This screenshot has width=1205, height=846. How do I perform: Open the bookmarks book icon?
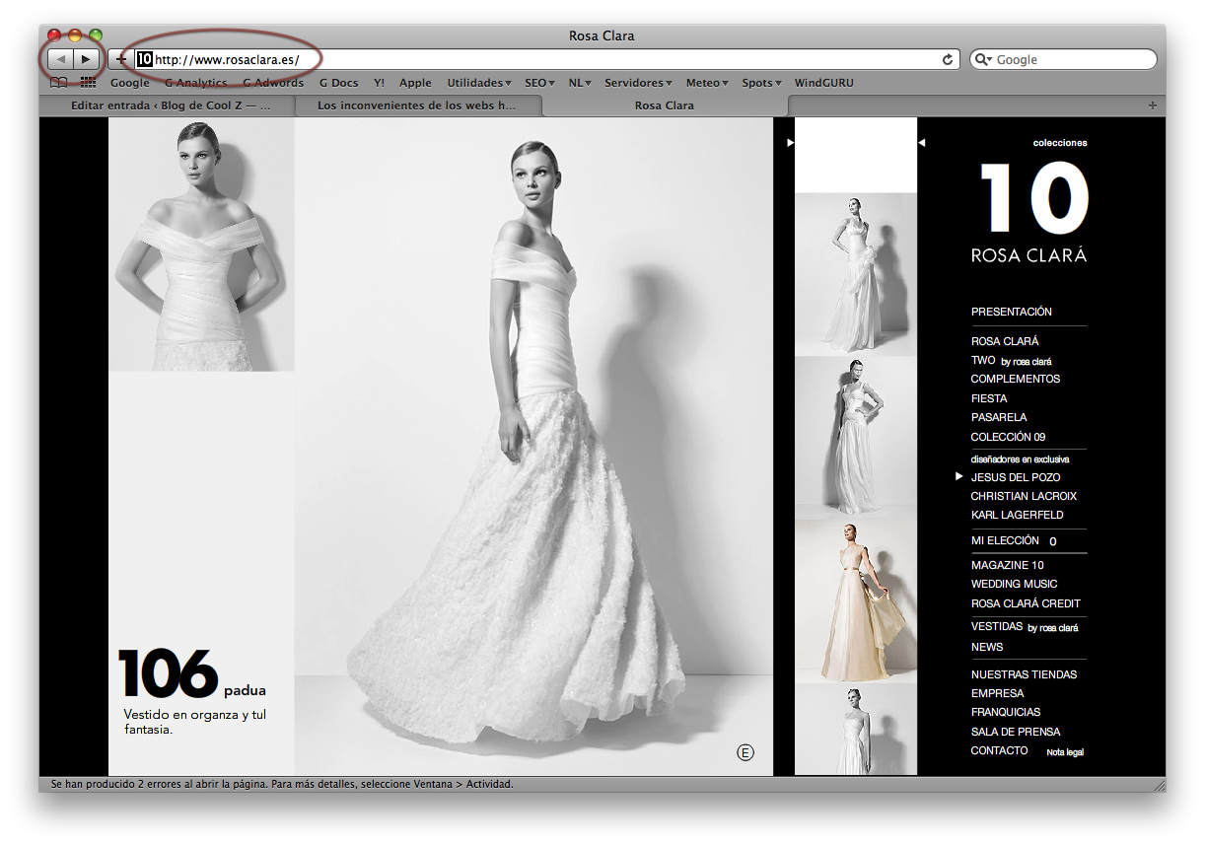tap(59, 83)
